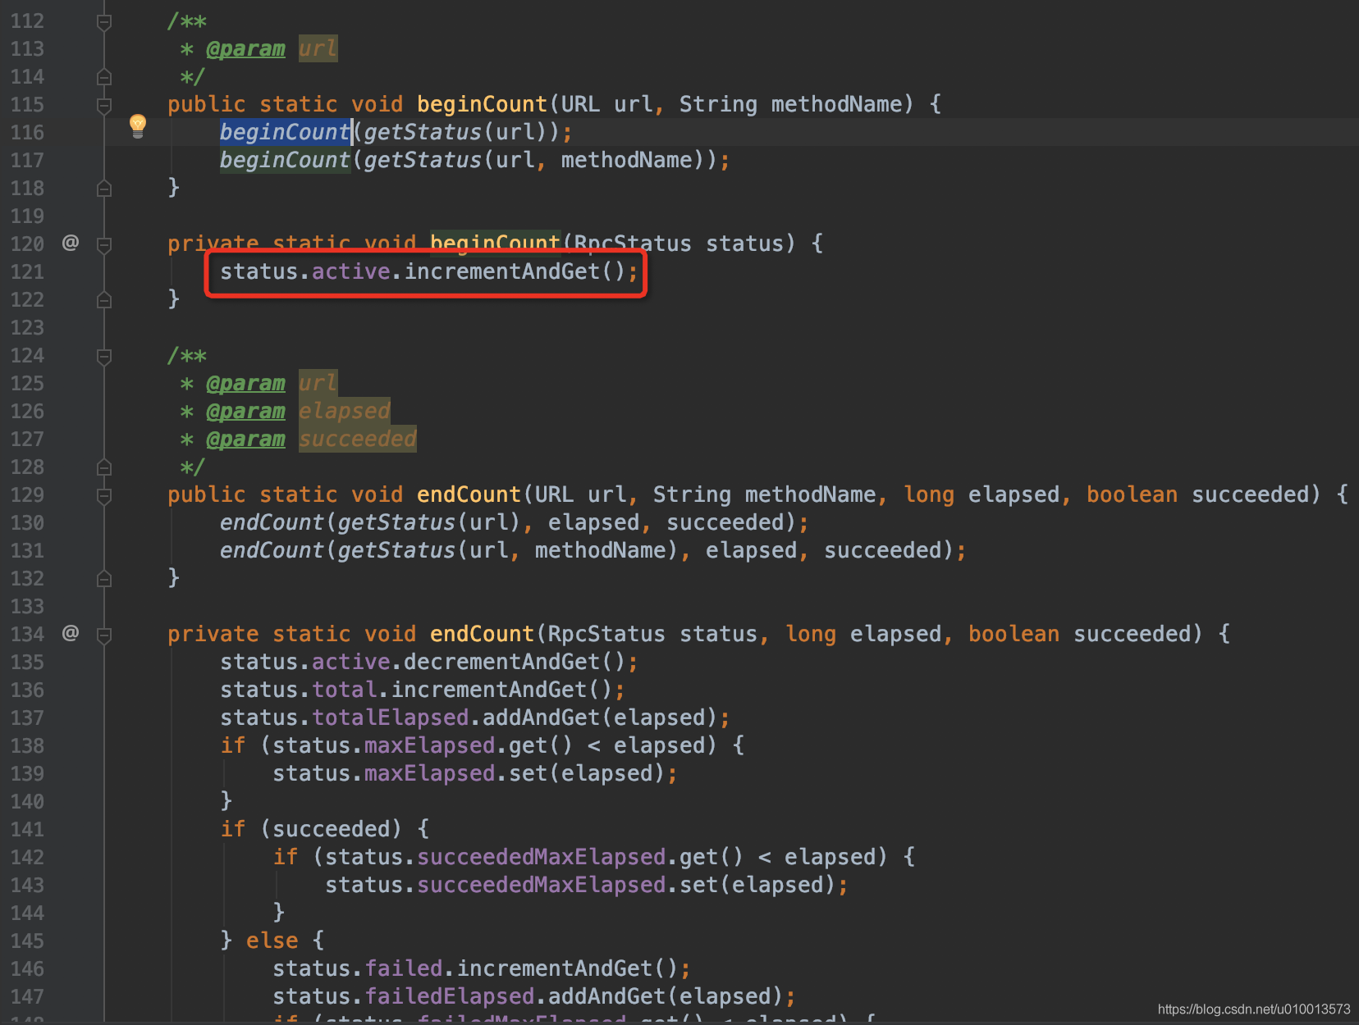Click the @ gutter icon on line 120
The height and width of the screenshot is (1025, 1359).
tap(71, 243)
